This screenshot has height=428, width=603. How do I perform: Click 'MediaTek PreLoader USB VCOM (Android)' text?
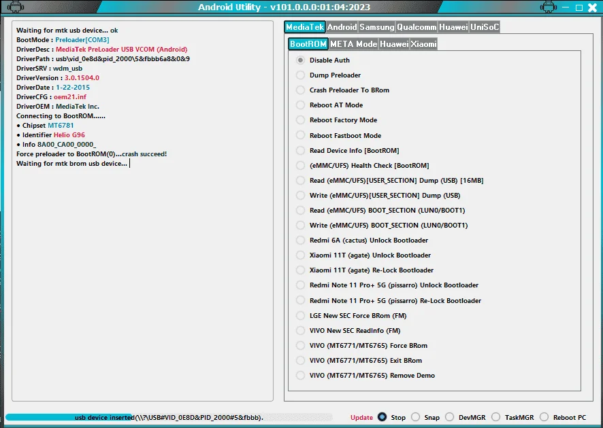pos(122,50)
